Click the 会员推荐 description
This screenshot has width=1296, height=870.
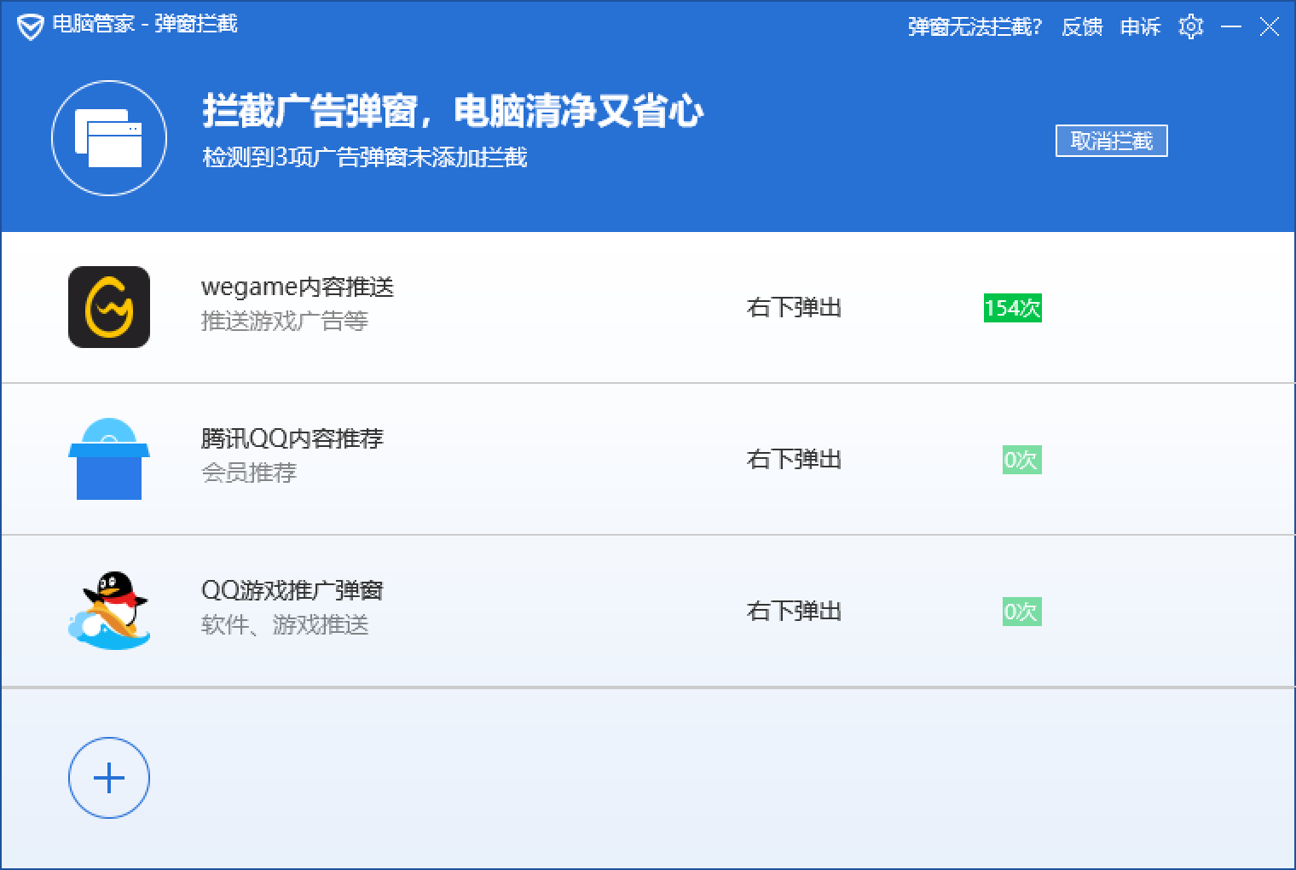[249, 473]
